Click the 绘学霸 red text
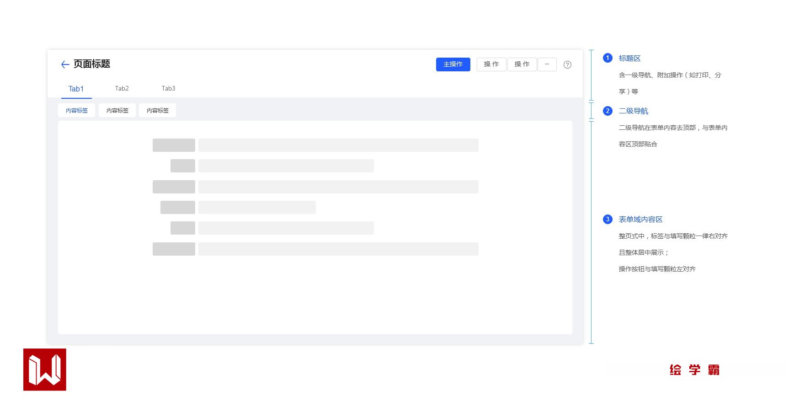 click(x=694, y=370)
